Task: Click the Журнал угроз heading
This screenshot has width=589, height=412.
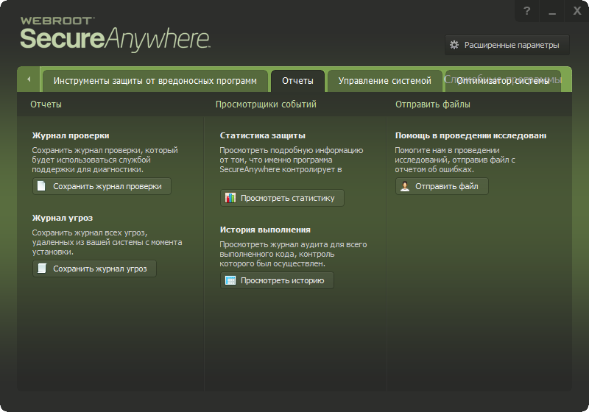Action: pyautogui.click(x=63, y=218)
